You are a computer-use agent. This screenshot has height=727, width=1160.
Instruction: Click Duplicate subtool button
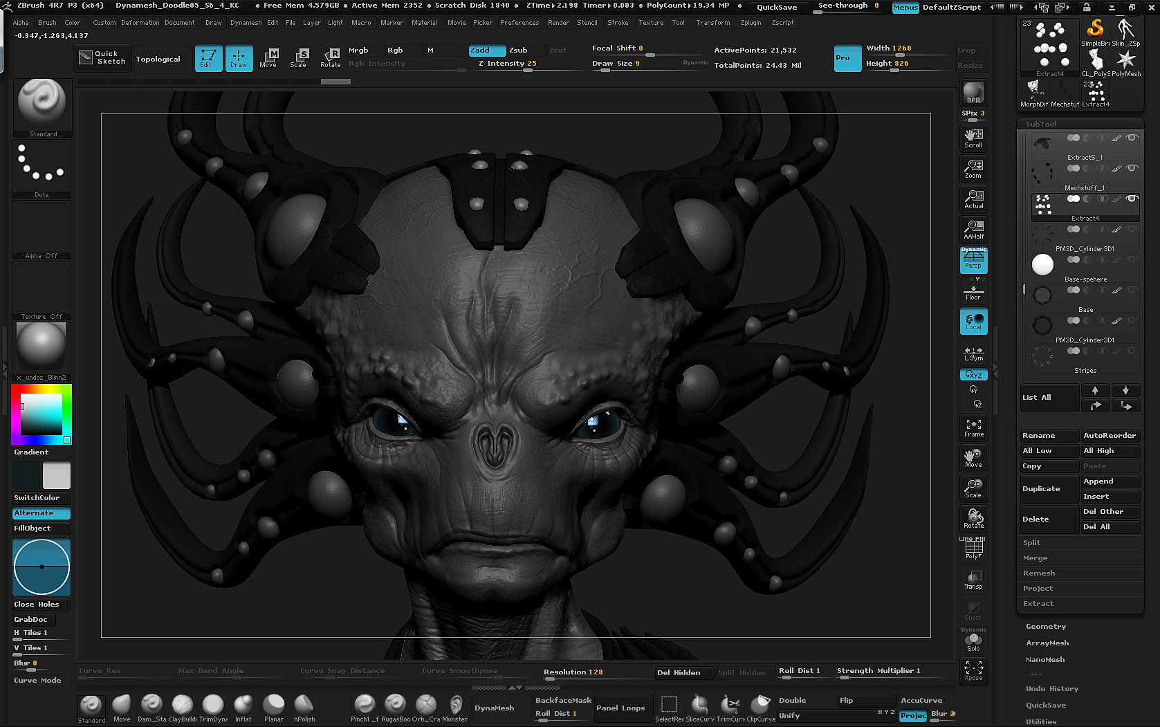(x=1049, y=489)
